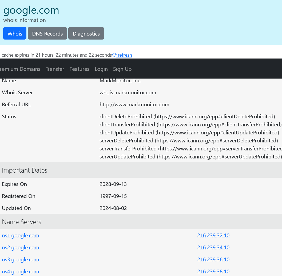The width and height of the screenshot is (282, 276).
Task: Select the clientUpdateProhibited status line
Action: tap(189, 133)
